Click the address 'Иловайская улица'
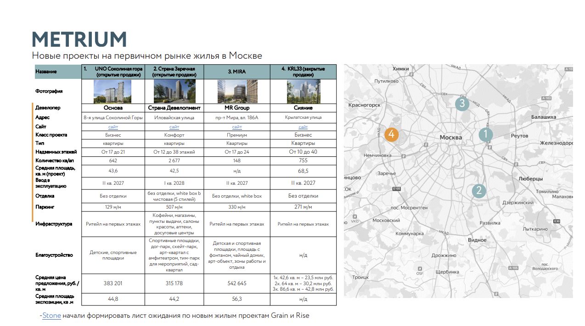This screenshot has height=326, width=585. coord(174,117)
